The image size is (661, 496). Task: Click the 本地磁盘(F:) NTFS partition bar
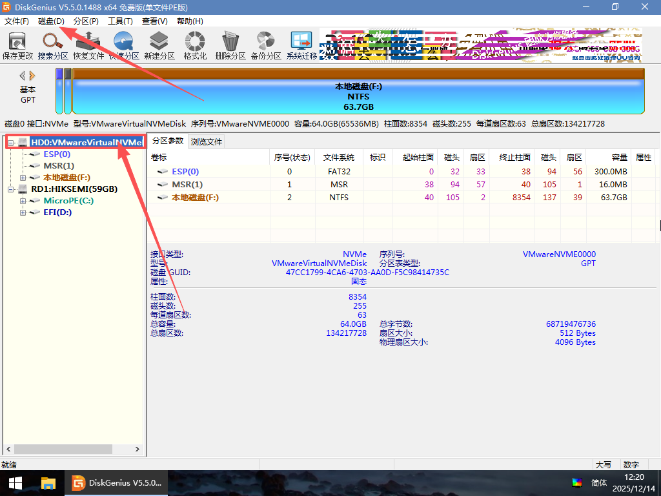pyautogui.click(x=358, y=96)
